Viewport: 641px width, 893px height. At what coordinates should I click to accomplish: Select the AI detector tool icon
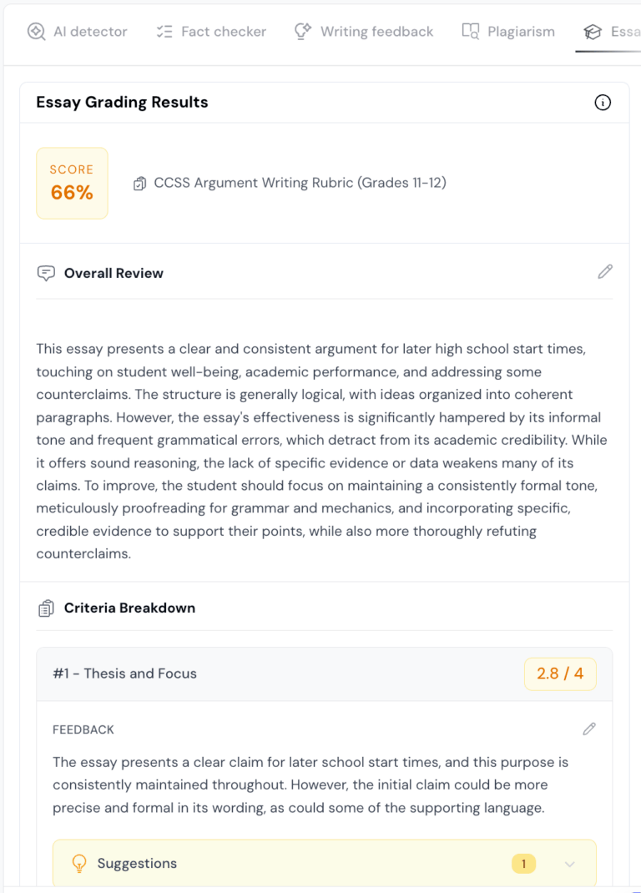coord(36,31)
